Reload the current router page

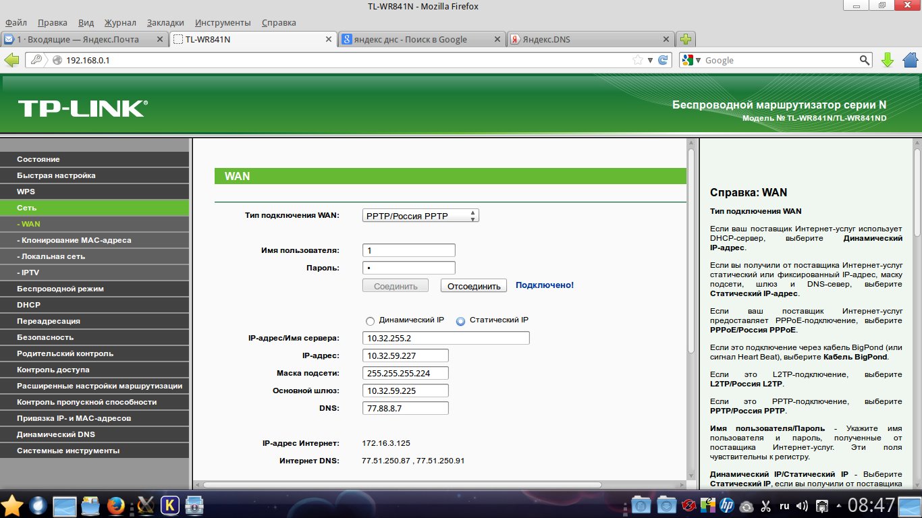[x=663, y=60]
